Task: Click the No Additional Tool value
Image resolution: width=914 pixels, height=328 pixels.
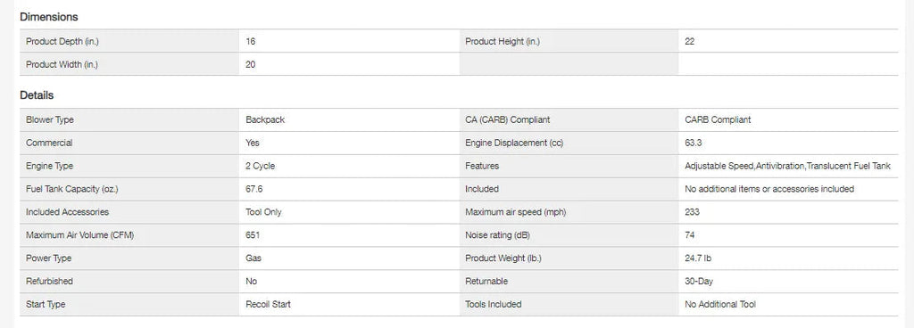Action: (720, 305)
